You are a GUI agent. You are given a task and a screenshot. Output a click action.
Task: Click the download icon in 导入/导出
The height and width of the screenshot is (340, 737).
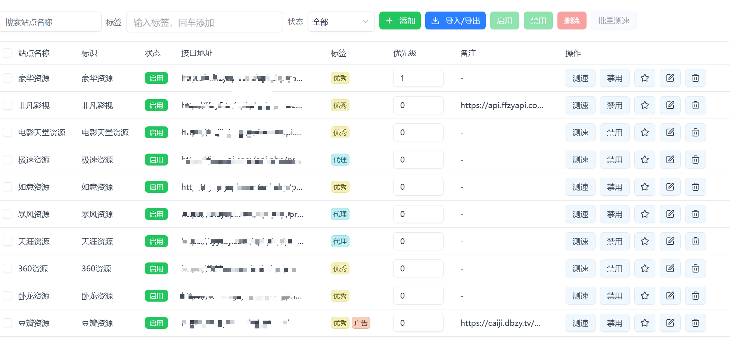435,21
